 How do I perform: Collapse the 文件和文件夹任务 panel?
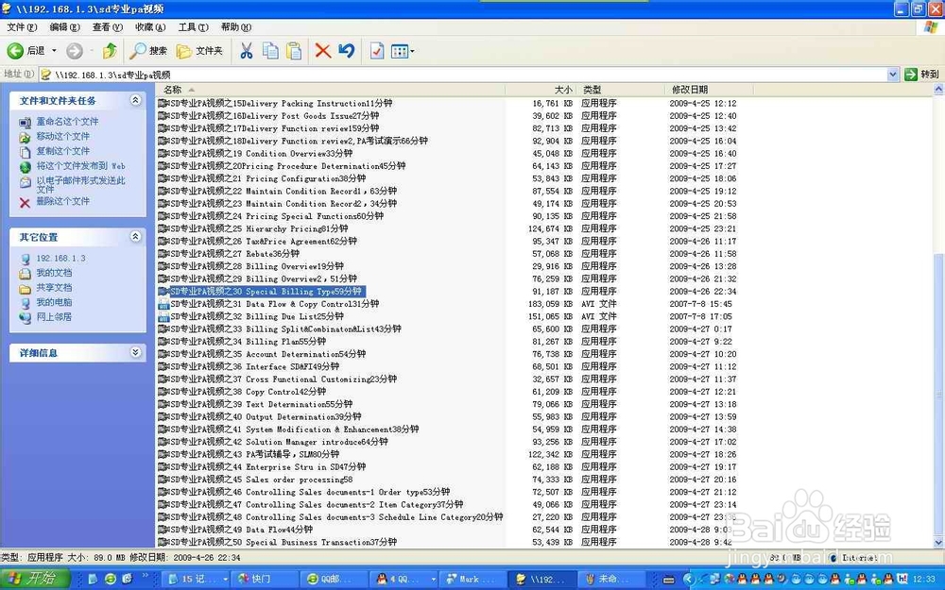[x=135, y=101]
